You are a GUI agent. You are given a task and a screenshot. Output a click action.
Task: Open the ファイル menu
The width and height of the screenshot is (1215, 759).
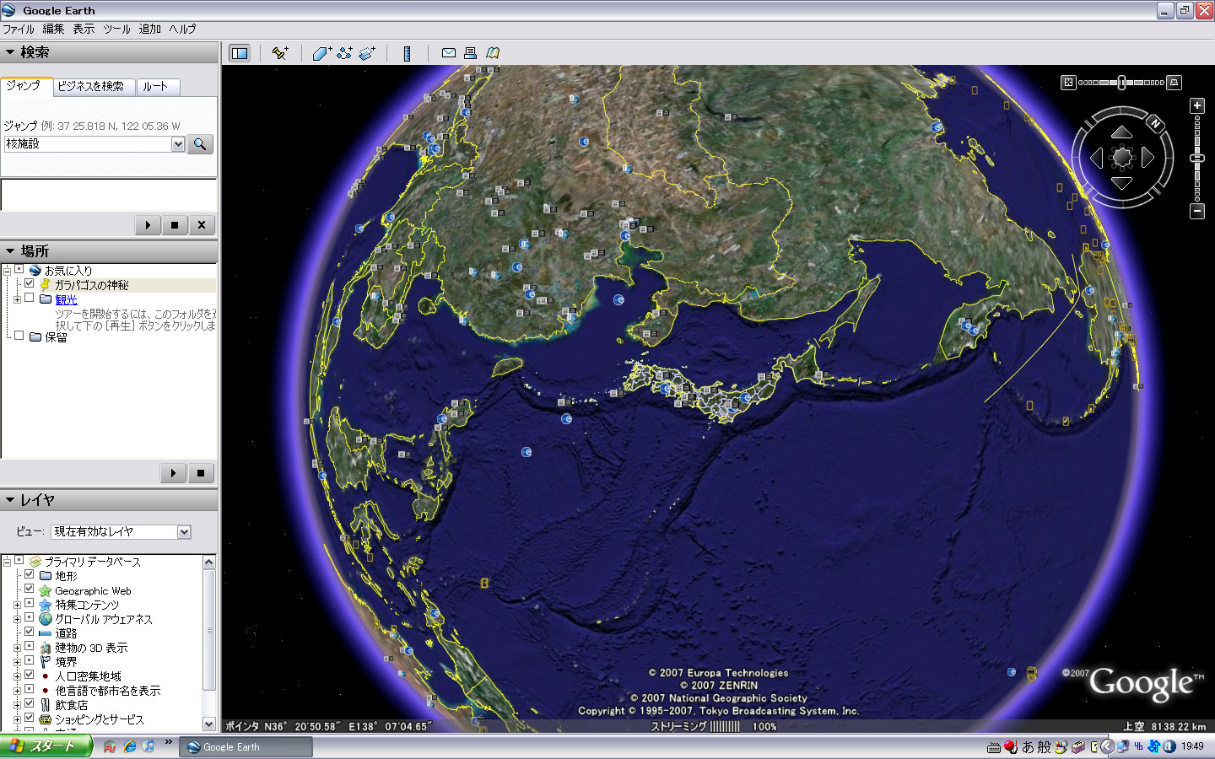19,29
